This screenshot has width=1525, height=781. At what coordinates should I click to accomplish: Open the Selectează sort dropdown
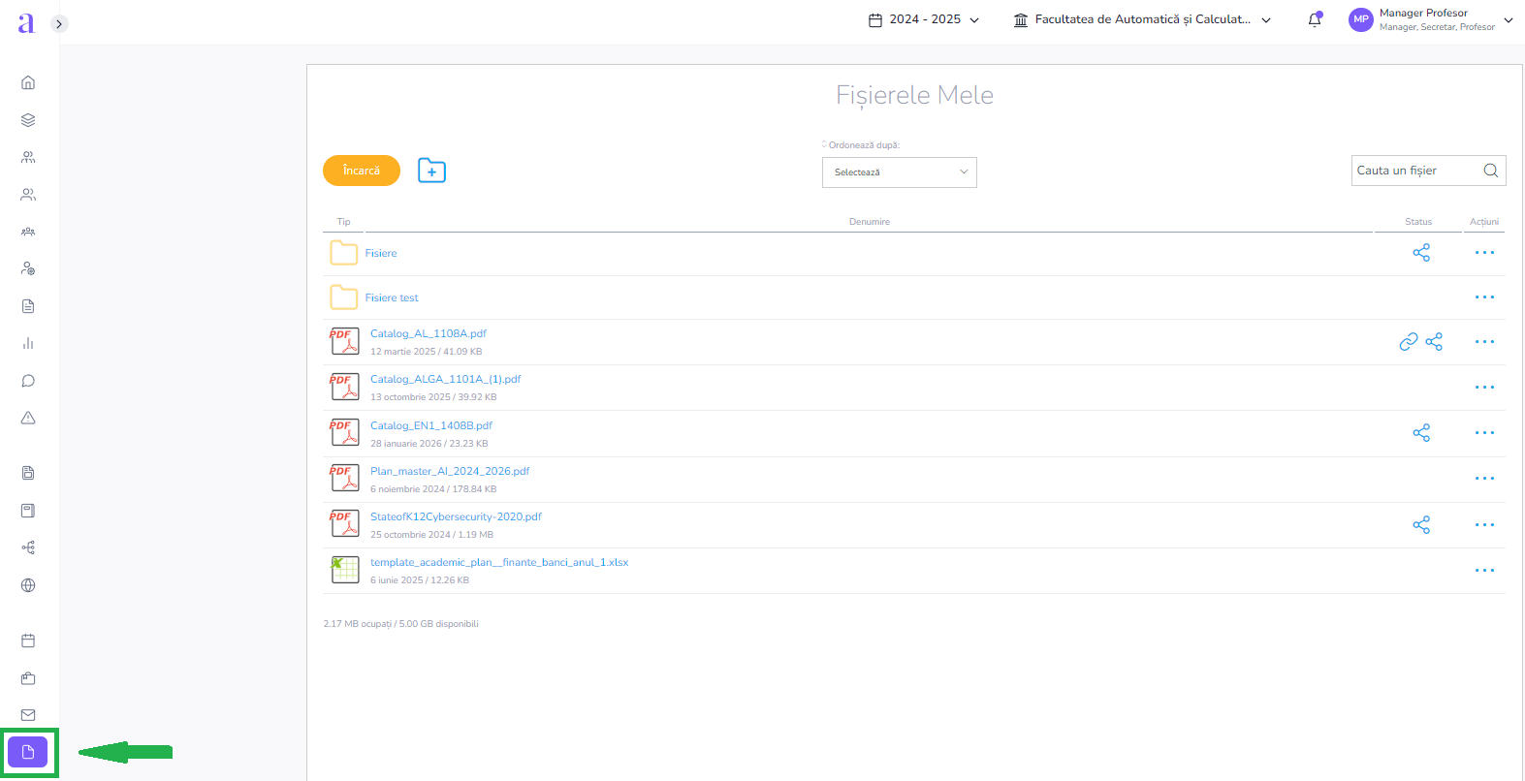tap(899, 172)
